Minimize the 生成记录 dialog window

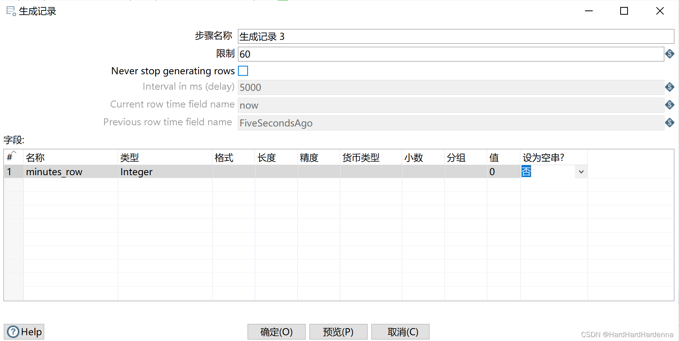pos(589,11)
